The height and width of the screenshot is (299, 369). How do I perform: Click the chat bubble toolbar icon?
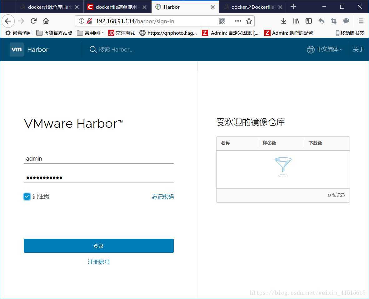click(346, 21)
